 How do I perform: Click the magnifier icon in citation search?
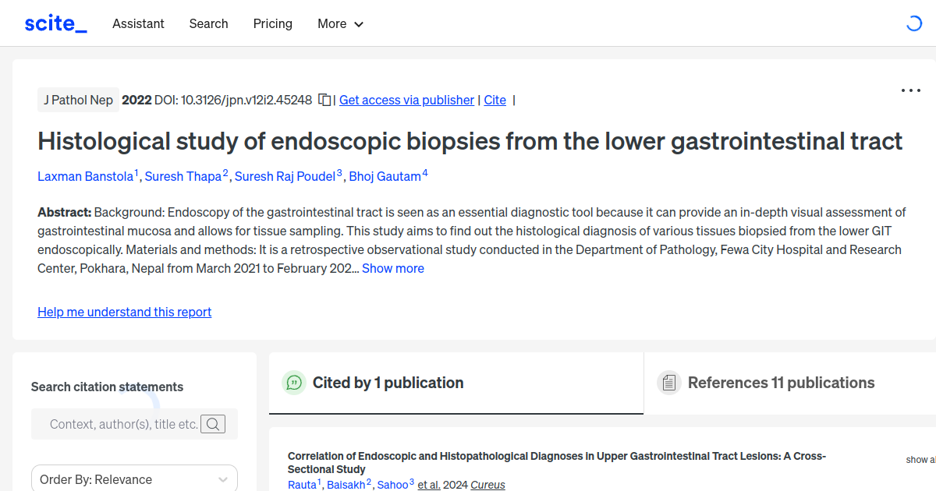(x=213, y=424)
